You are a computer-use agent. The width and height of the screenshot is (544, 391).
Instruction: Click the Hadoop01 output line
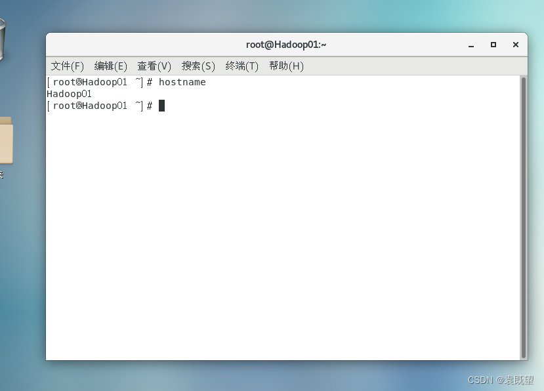[69, 94]
